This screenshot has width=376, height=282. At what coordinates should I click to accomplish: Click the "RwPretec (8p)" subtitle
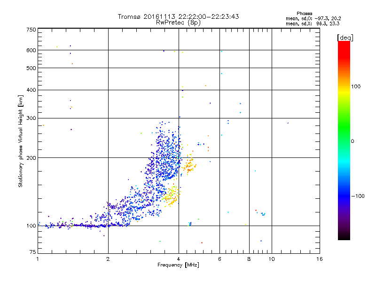[178, 23]
